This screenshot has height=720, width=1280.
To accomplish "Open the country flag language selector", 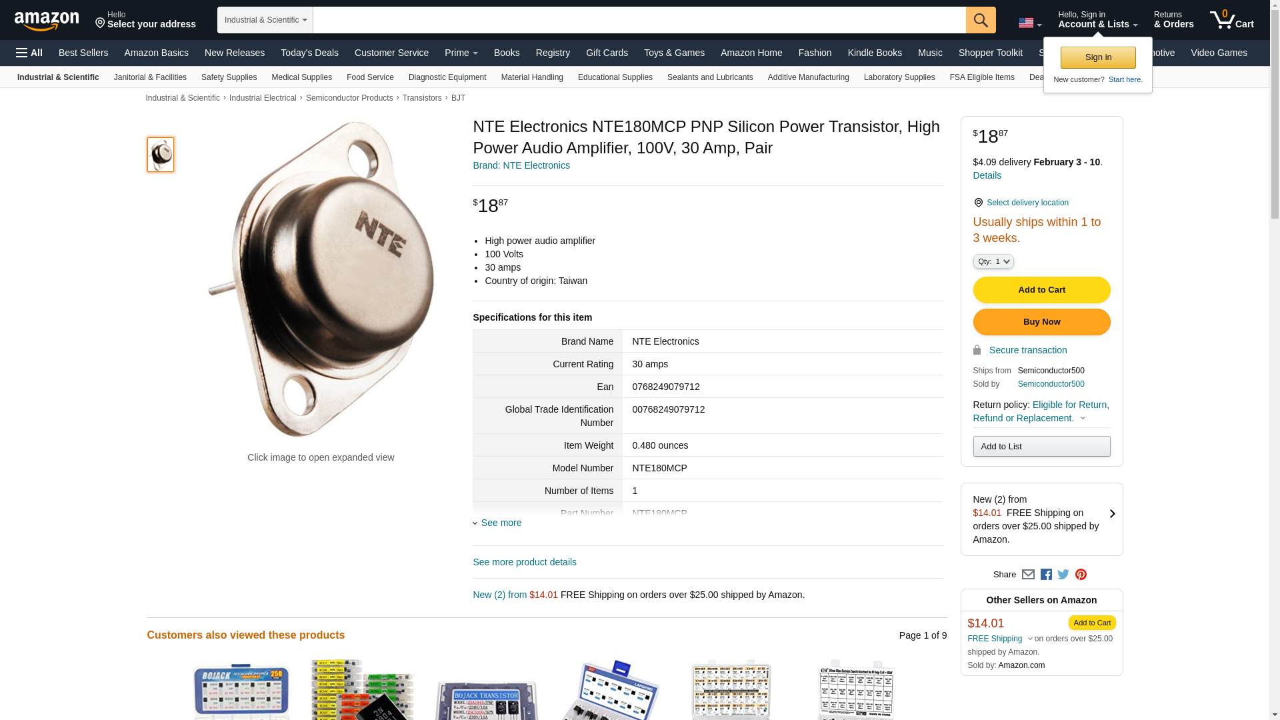I will pyautogui.click(x=1030, y=23).
